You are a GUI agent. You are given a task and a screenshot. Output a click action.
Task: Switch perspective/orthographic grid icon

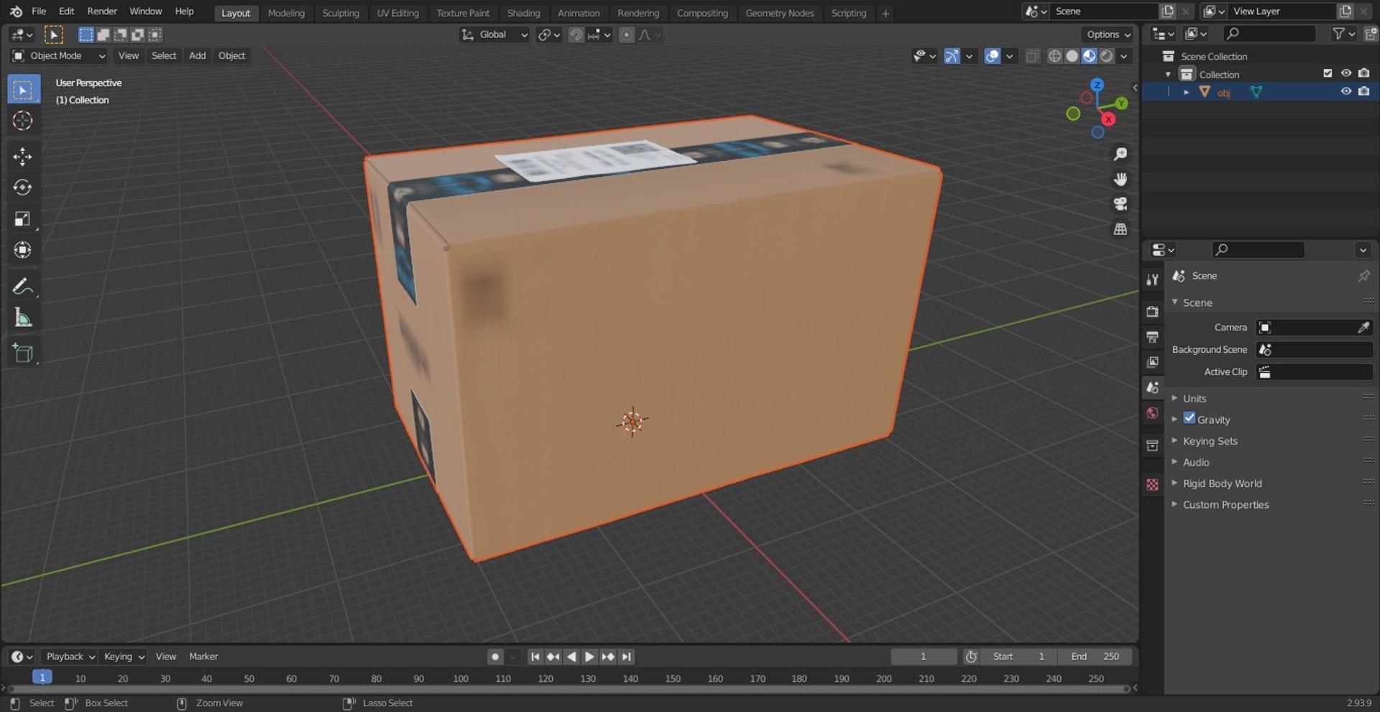pos(1120,229)
